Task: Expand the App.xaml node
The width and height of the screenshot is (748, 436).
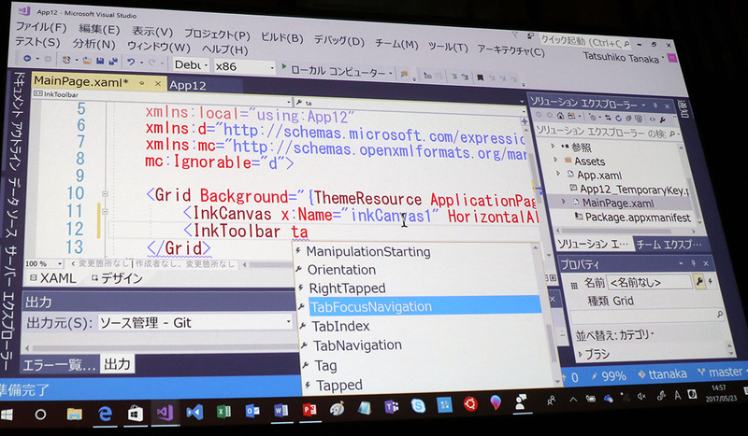Action: [558, 174]
